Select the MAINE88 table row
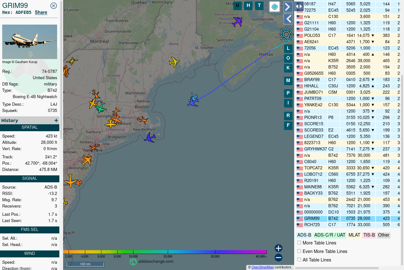The width and height of the screenshot is (404, 270). 349,187
